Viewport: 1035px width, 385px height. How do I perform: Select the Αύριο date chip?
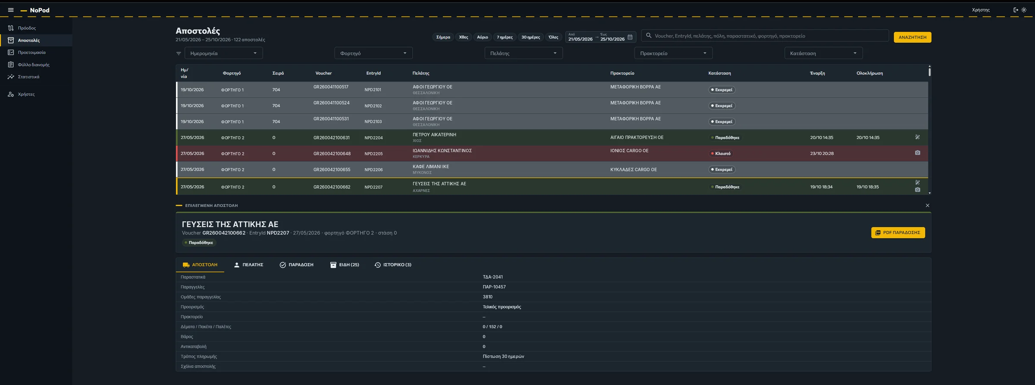click(482, 37)
